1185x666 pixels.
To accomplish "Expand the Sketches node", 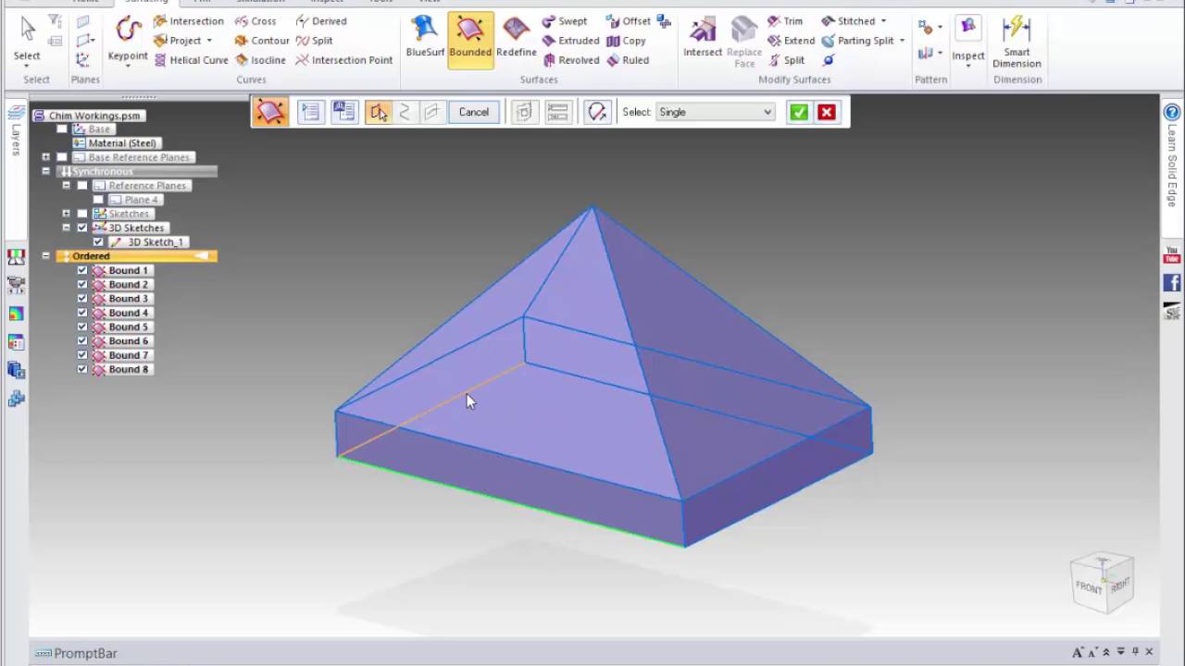I will [x=66, y=214].
